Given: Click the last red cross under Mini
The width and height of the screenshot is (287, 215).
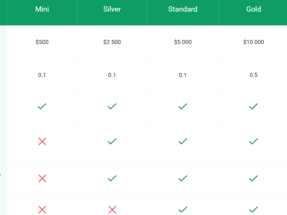Looking at the screenshot, I should click(42, 210).
